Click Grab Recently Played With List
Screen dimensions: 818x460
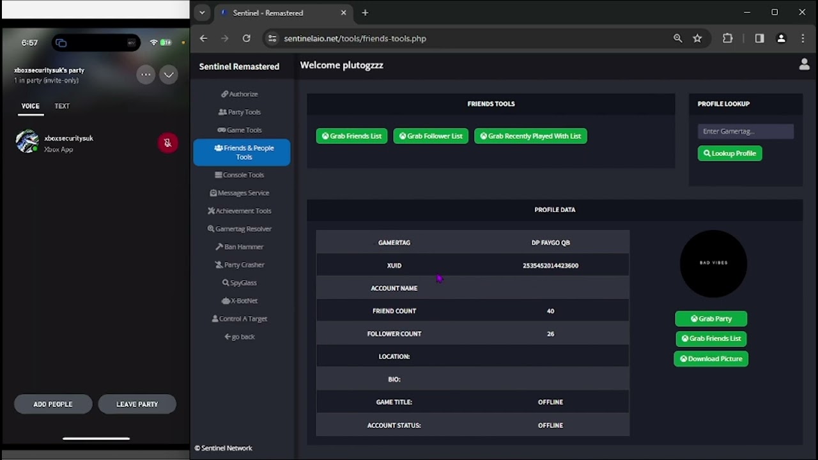[x=530, y=136]
